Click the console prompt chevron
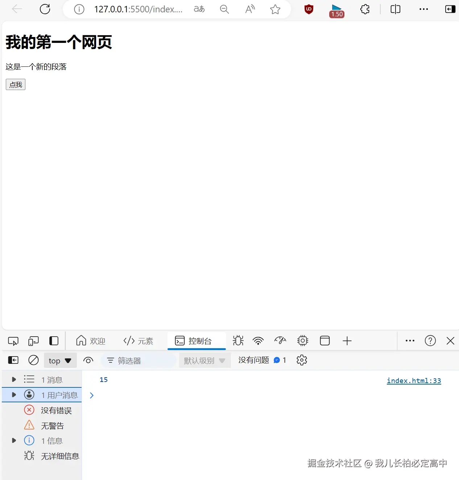Image resolution: width=459 pixels, height=480 pixels. click(x=92, y=395)
